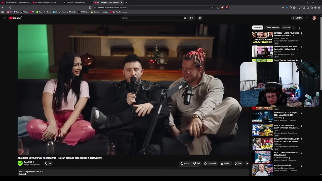Open FACEIT.com bookmark
322x181 pixels.
click(84, 12)
